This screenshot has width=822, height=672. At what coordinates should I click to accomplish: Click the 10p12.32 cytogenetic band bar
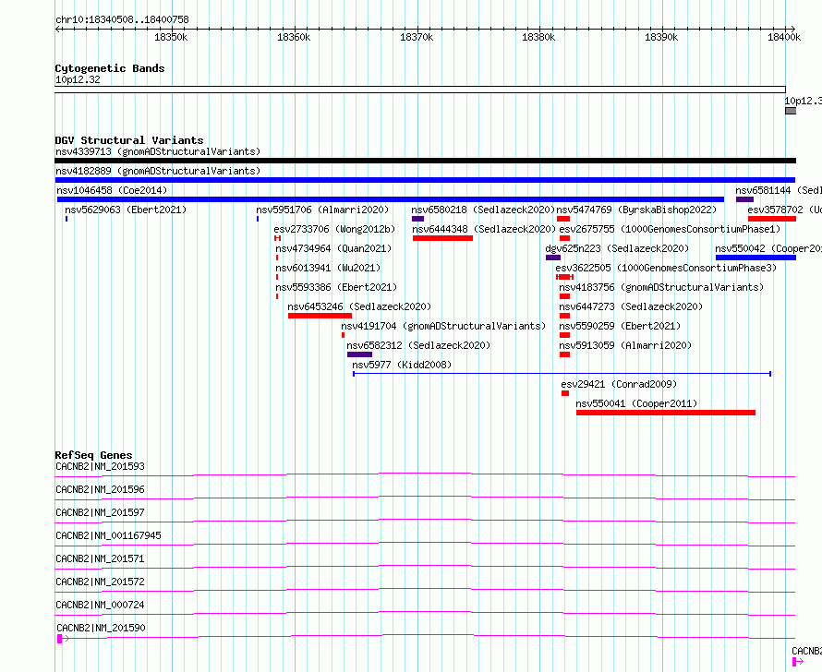(x=420, y=90)
